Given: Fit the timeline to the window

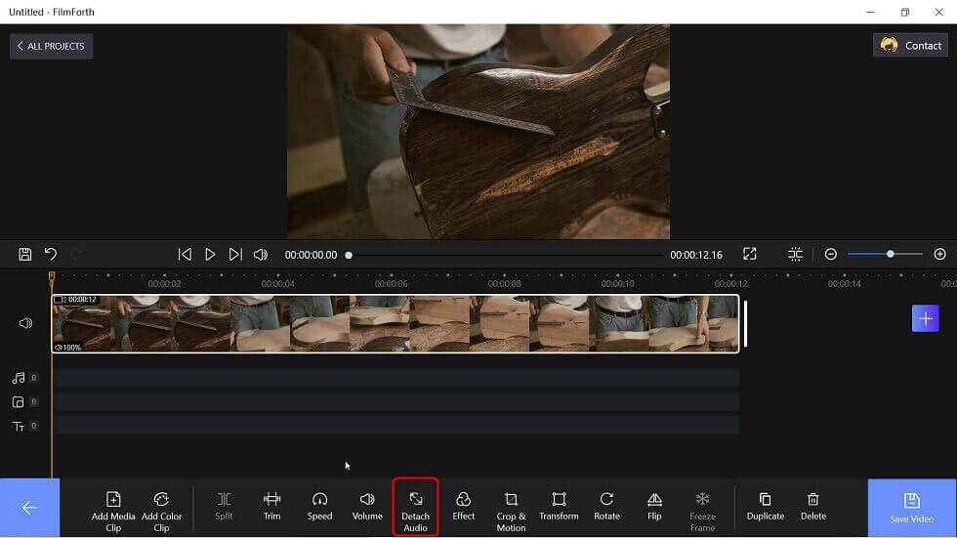Looking at the screenshot, I should [795, 255].
